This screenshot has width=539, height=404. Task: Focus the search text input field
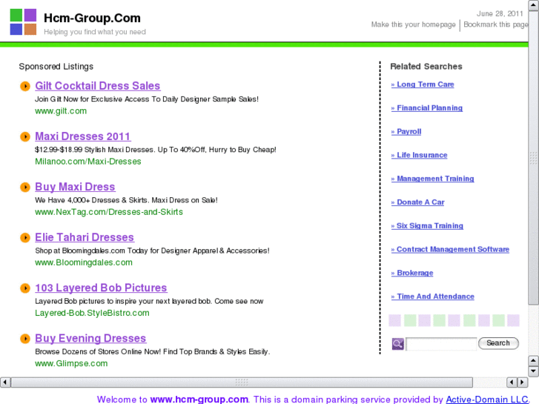tap(440, 344)
